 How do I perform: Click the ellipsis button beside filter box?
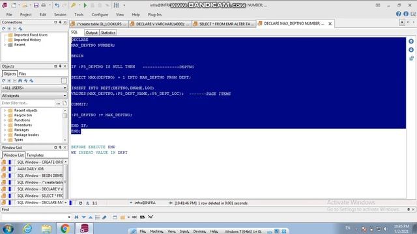tap(58, 103)
